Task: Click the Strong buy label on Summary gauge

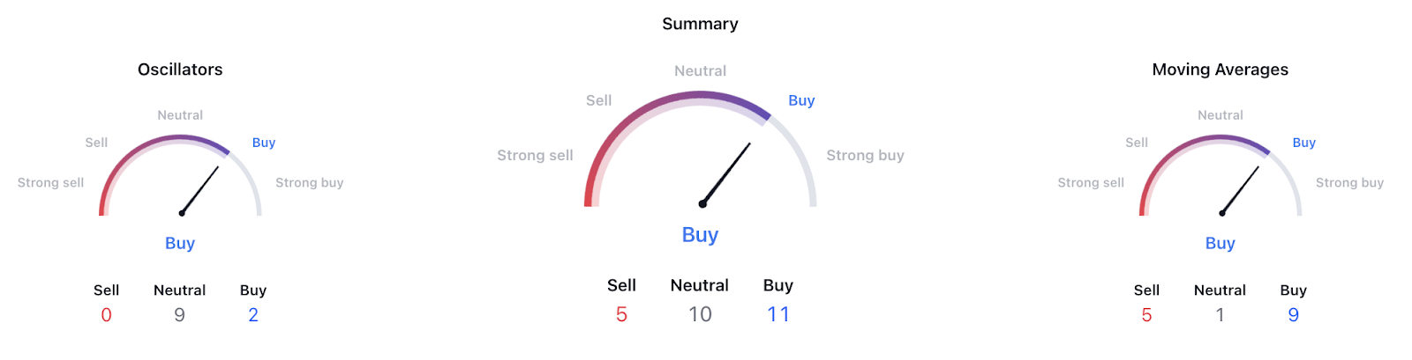Action: pos(865,156)
